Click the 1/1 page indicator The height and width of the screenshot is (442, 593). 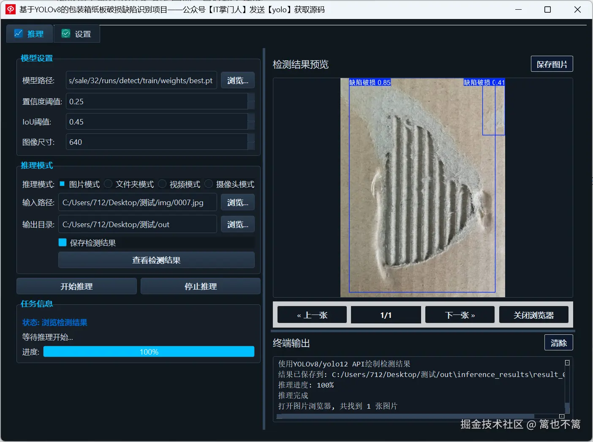pos(386,315)
